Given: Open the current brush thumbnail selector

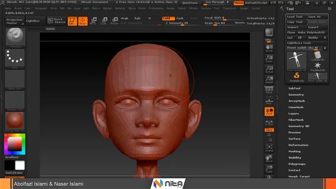Looking at the screenshot, I should click(x=15, y=37).
